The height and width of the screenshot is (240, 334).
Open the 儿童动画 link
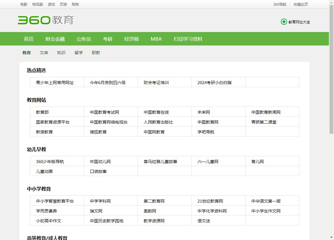pos(44,171)
